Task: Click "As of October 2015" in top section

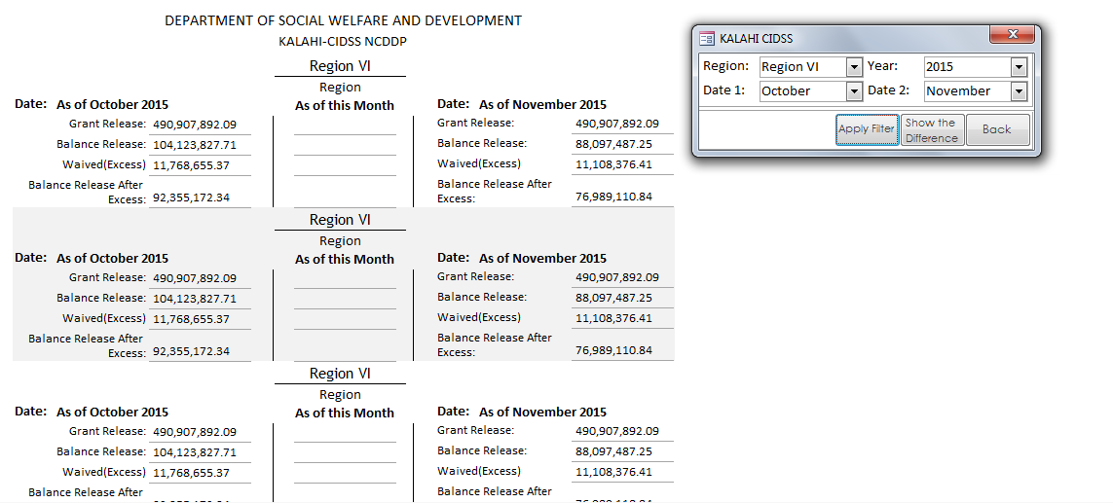Action: coord(112,105)
